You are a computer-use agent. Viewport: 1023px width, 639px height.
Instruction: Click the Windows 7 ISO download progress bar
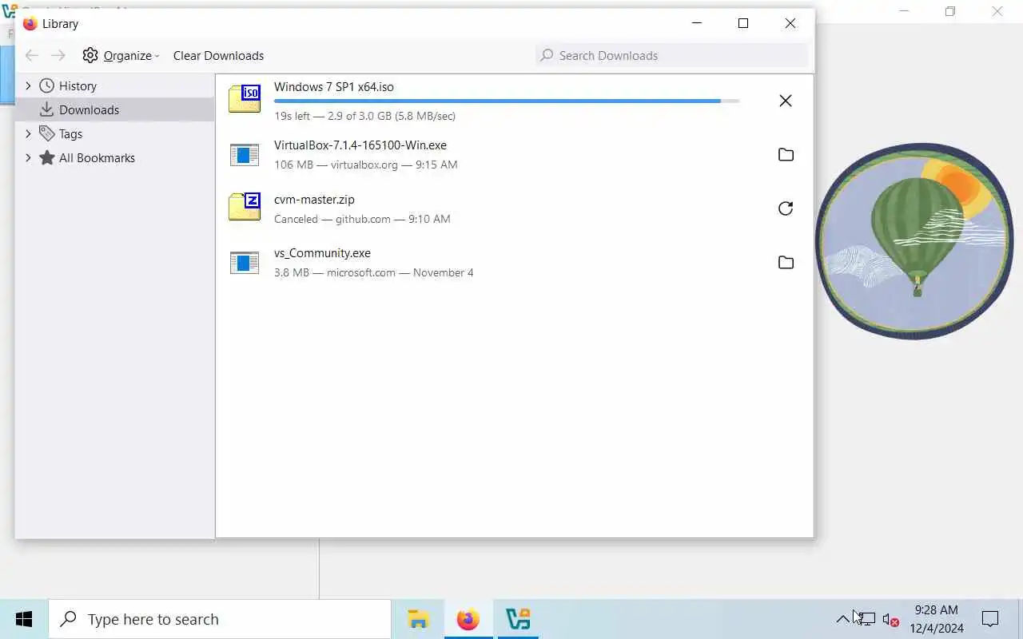[507, 101]
